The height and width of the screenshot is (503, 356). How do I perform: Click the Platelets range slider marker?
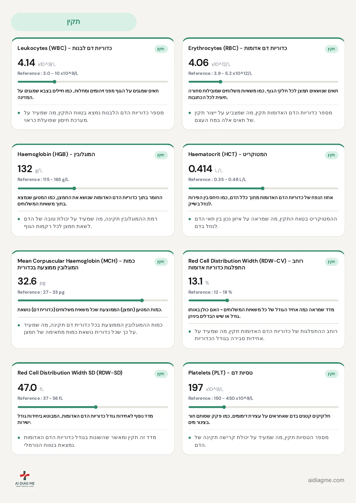(224, 407)
